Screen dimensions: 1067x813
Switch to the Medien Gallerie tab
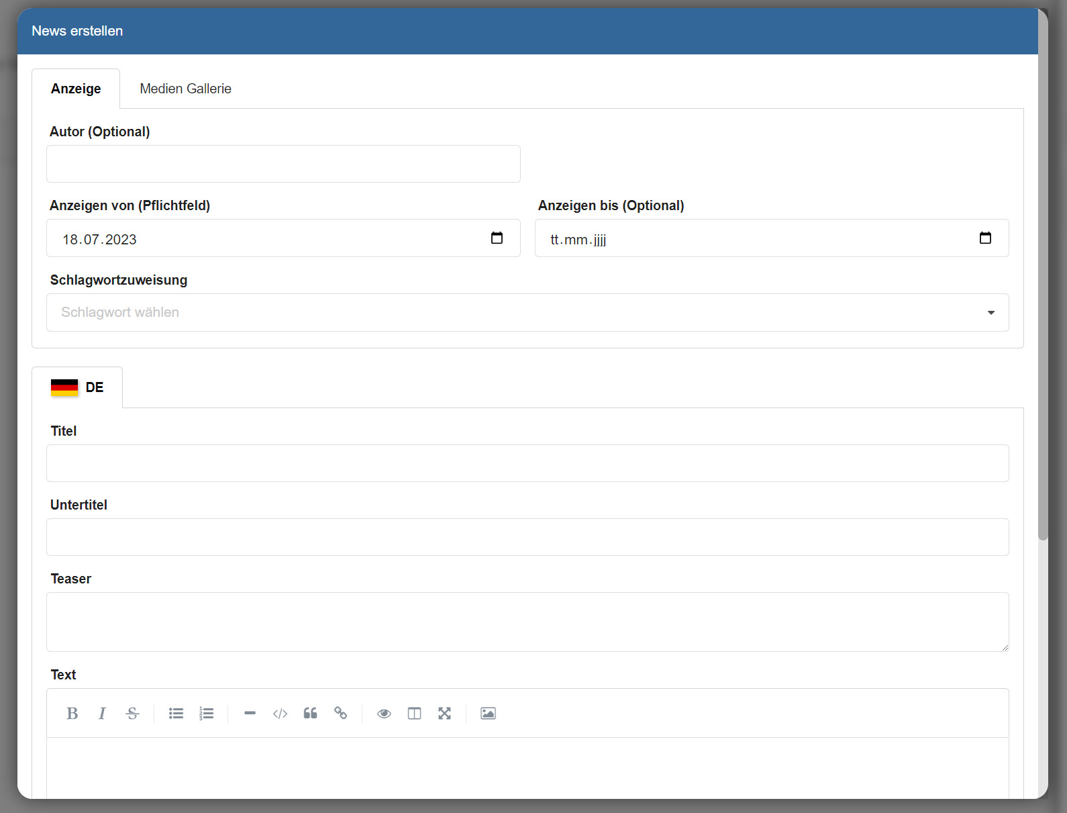[x=185, y=89]
